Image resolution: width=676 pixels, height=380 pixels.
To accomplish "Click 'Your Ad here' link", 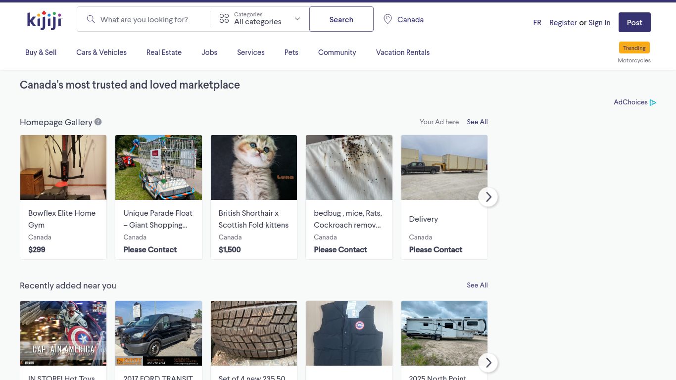I will pyautogui.click(x=439, y=122).
